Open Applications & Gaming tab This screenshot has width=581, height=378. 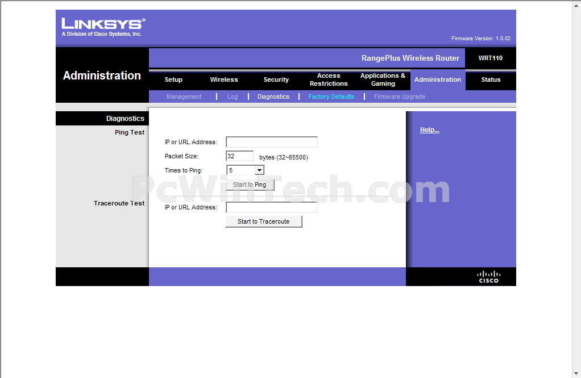point(383,79)
